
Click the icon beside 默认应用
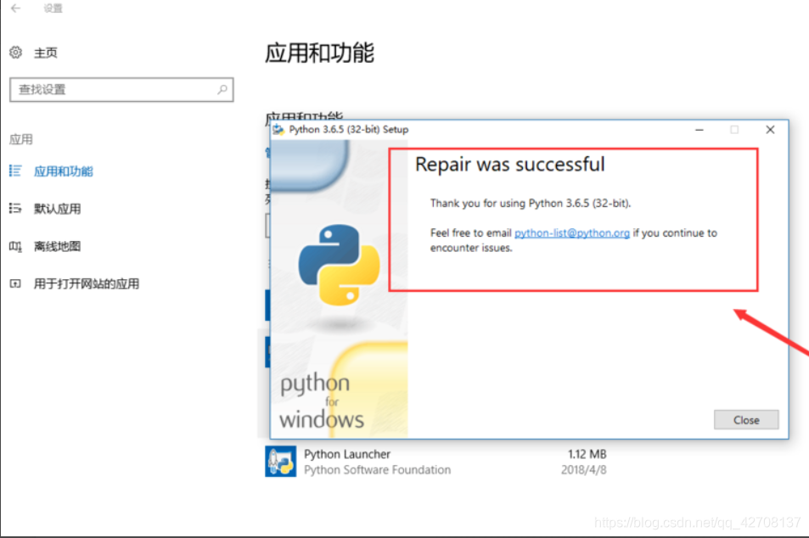14,208
